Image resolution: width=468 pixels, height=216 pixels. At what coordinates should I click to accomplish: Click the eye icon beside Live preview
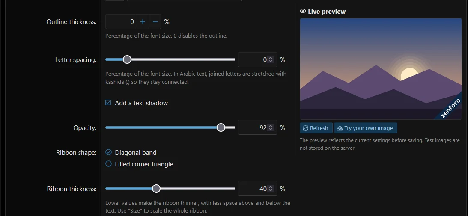pyautogui.click(x=303, y=12)
